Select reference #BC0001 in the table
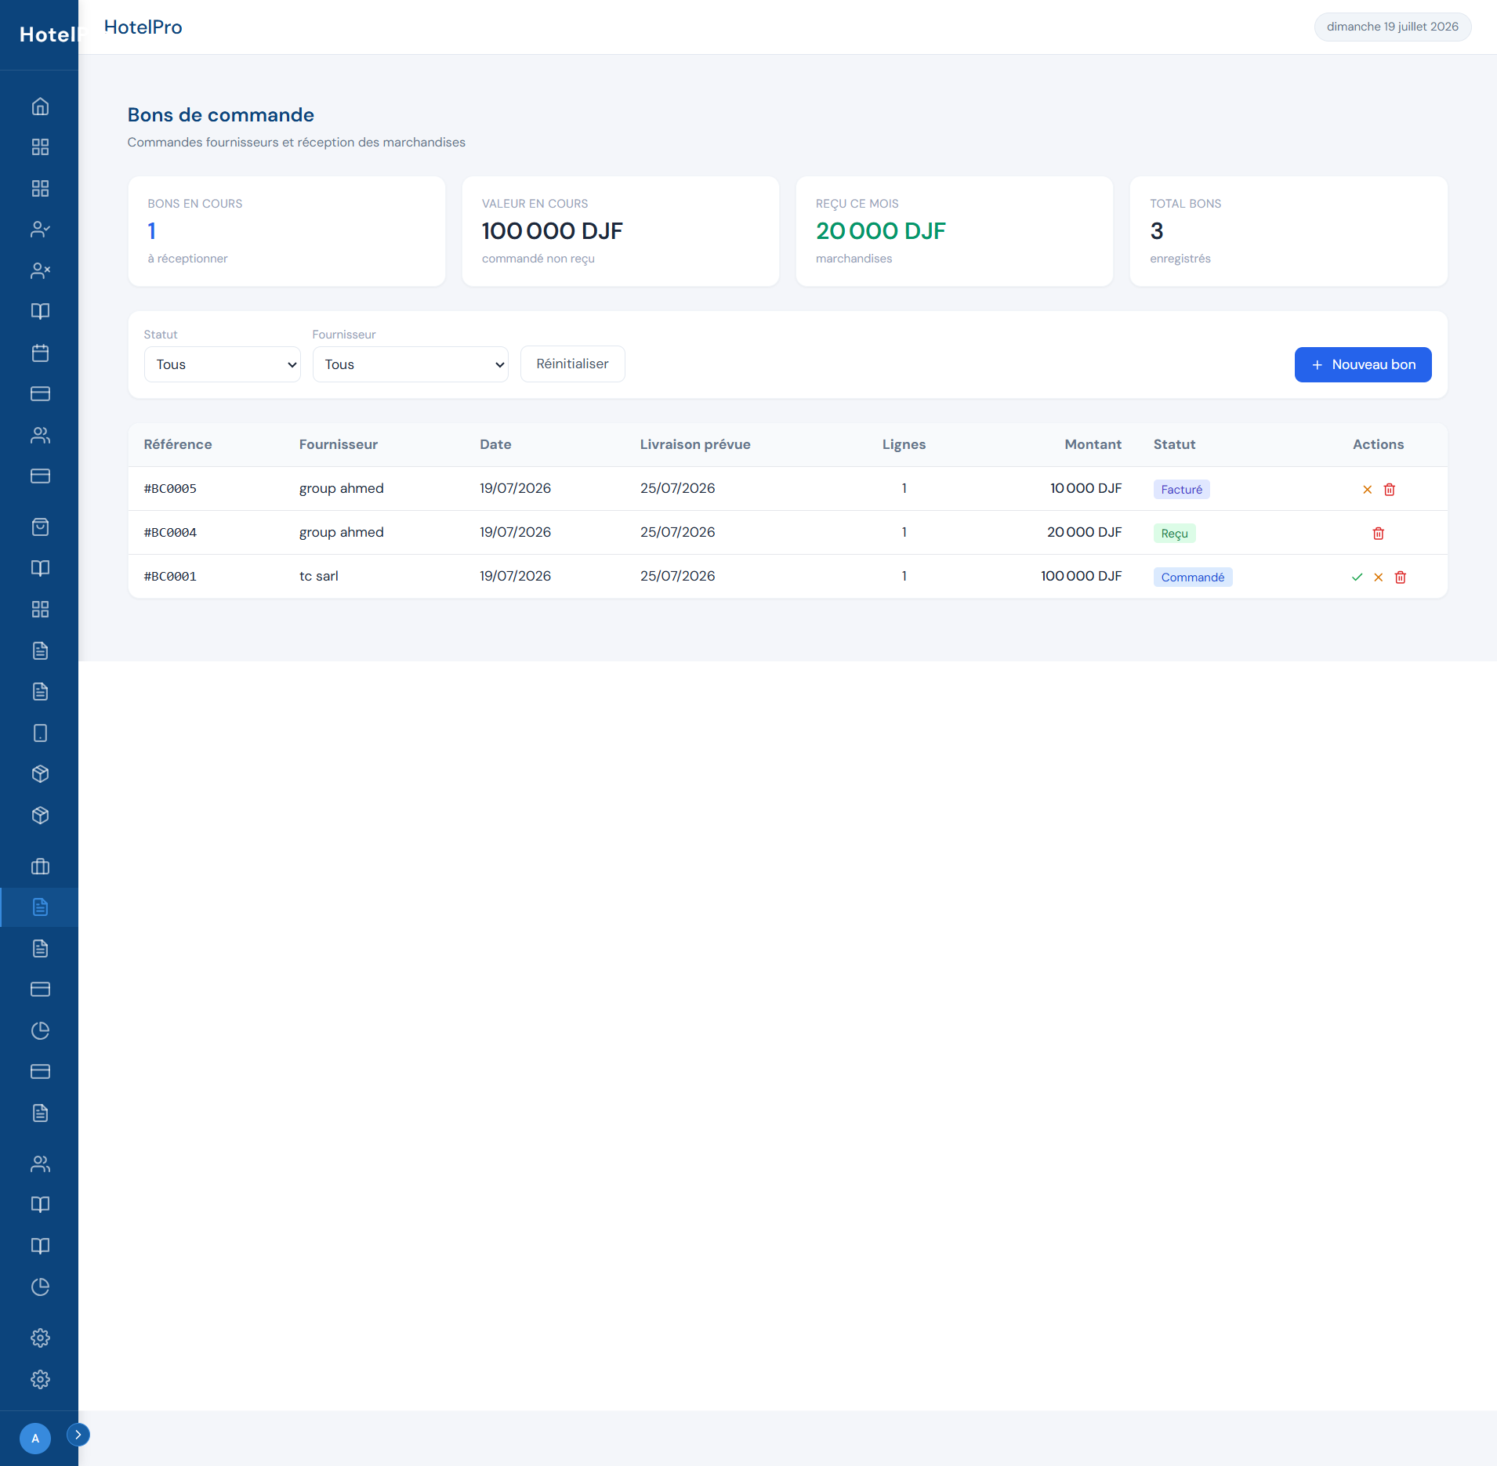The width and height of the screenshot is (1497, 1466). 170,576
